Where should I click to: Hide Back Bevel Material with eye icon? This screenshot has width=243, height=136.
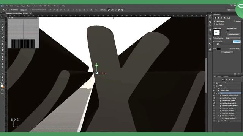click(214, 103)
